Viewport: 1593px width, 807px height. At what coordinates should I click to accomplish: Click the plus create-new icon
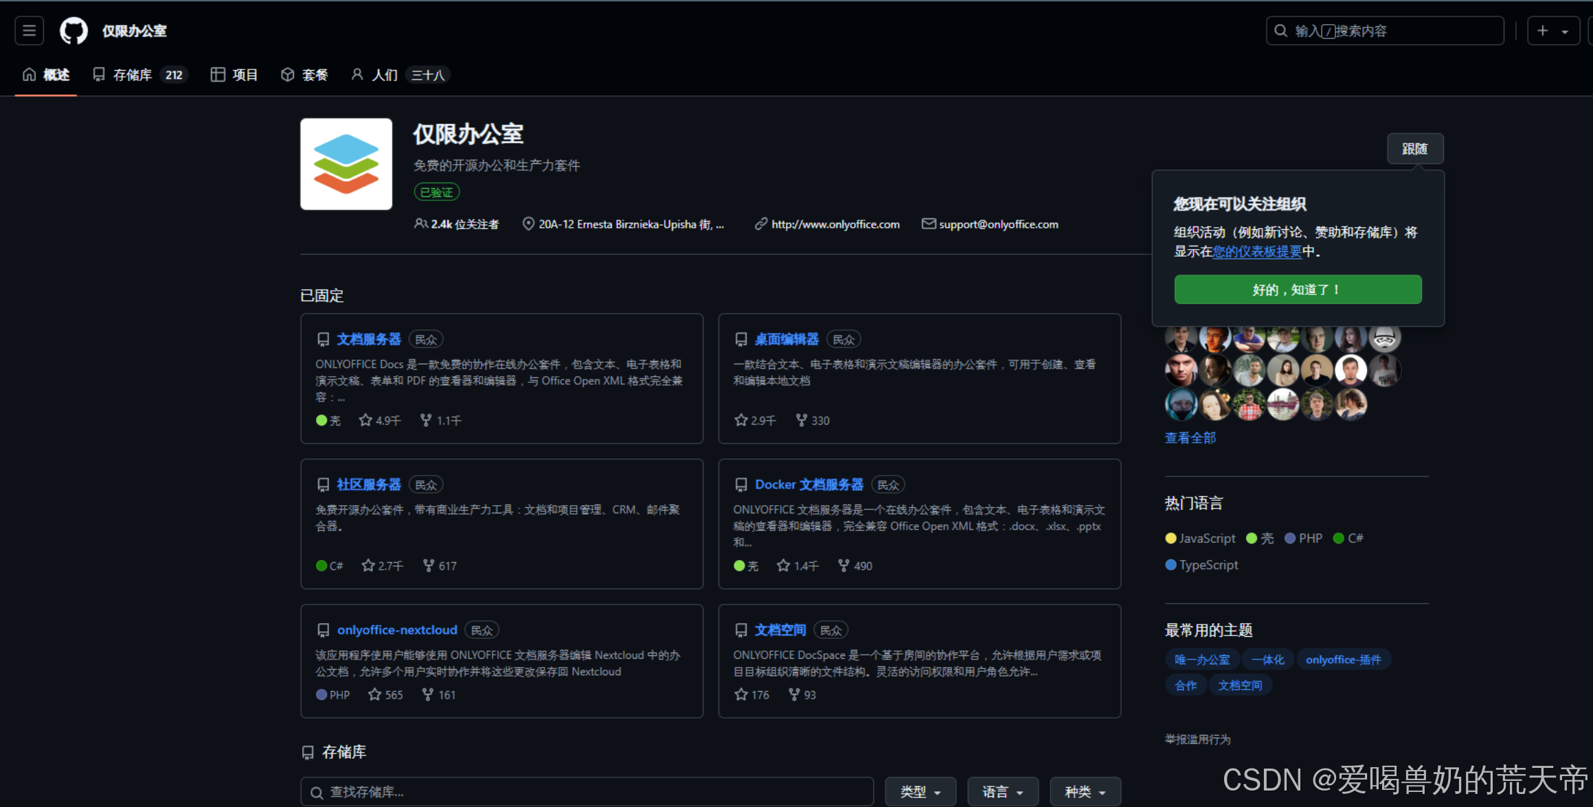click(x=1543, y=31)
